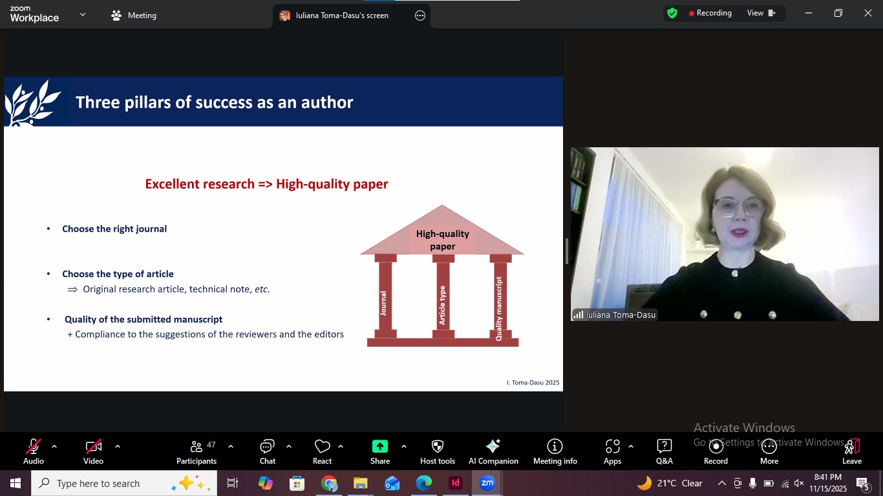The image size is (883, 496).
Task: Expand the Audio options arrow
Action: (x=54, y=446)
